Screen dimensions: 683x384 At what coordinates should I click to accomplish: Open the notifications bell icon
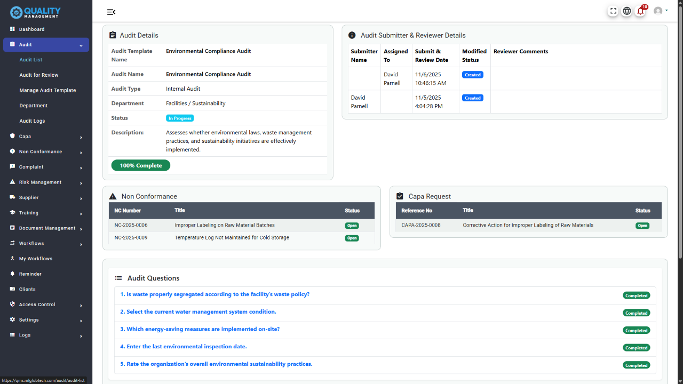tap(641, 11)
